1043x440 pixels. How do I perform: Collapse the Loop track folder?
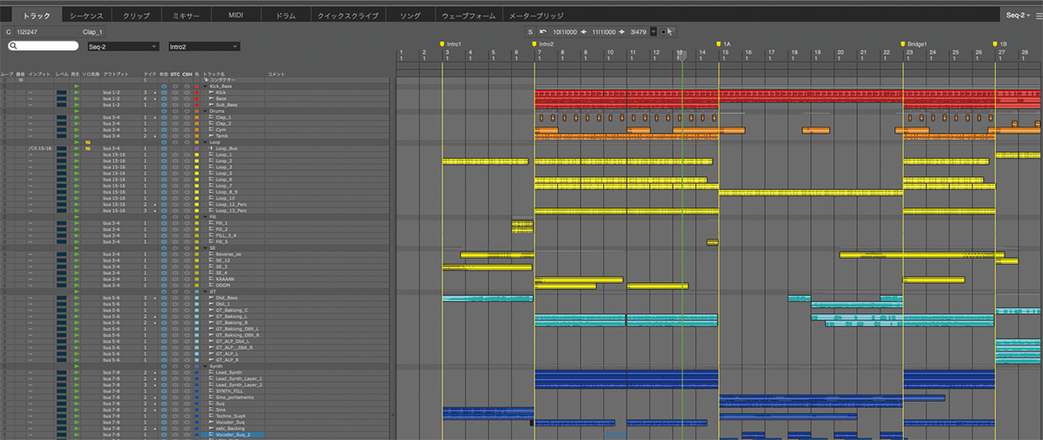[205, 142]
